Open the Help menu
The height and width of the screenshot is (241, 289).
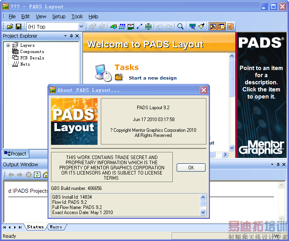click(x=93, y=17)
